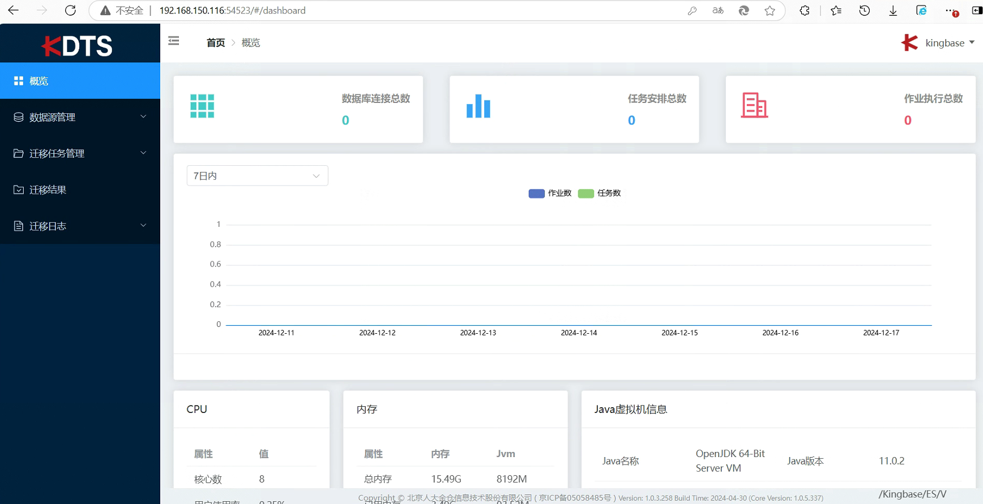The height and width of the screenshot is (504, 983).
Task: Click the kingbase username label
Action: tap(944, 43)
